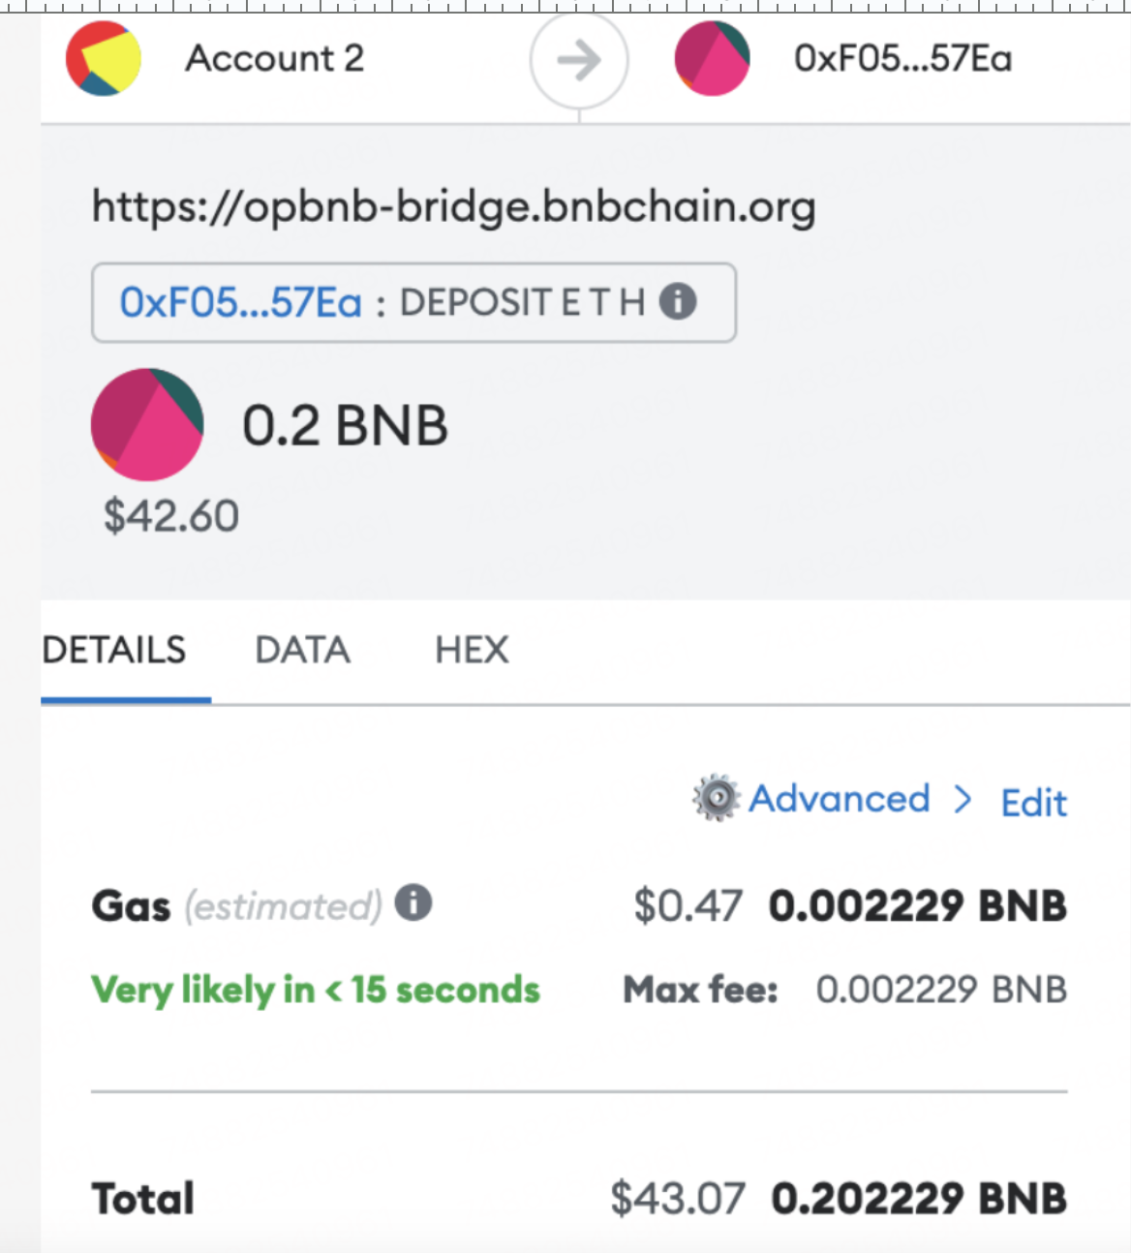1131x1253 pixels.
Task: Expand the chevron after Advanced
Action: 963,799
